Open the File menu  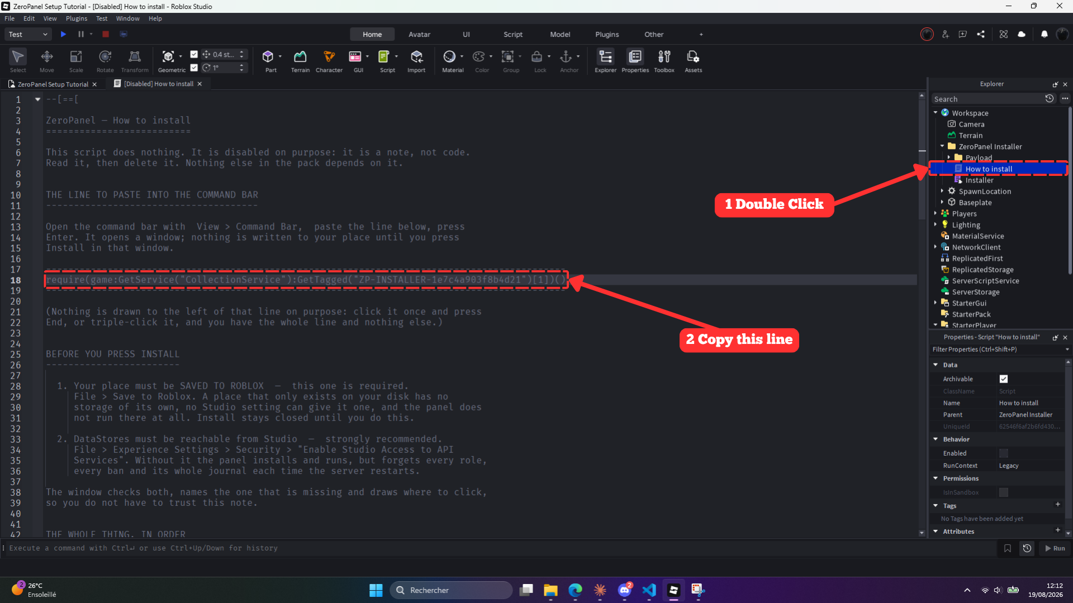pyautogui.click(x=10, y=18)
